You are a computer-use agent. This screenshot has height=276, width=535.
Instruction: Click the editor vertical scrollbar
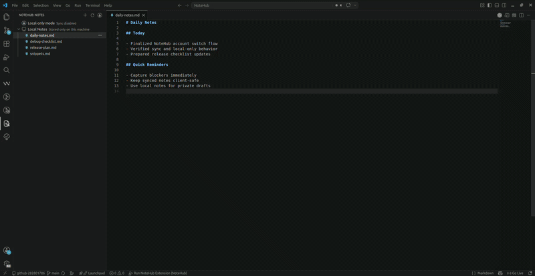pyautogui.click(x=533, y=117)
